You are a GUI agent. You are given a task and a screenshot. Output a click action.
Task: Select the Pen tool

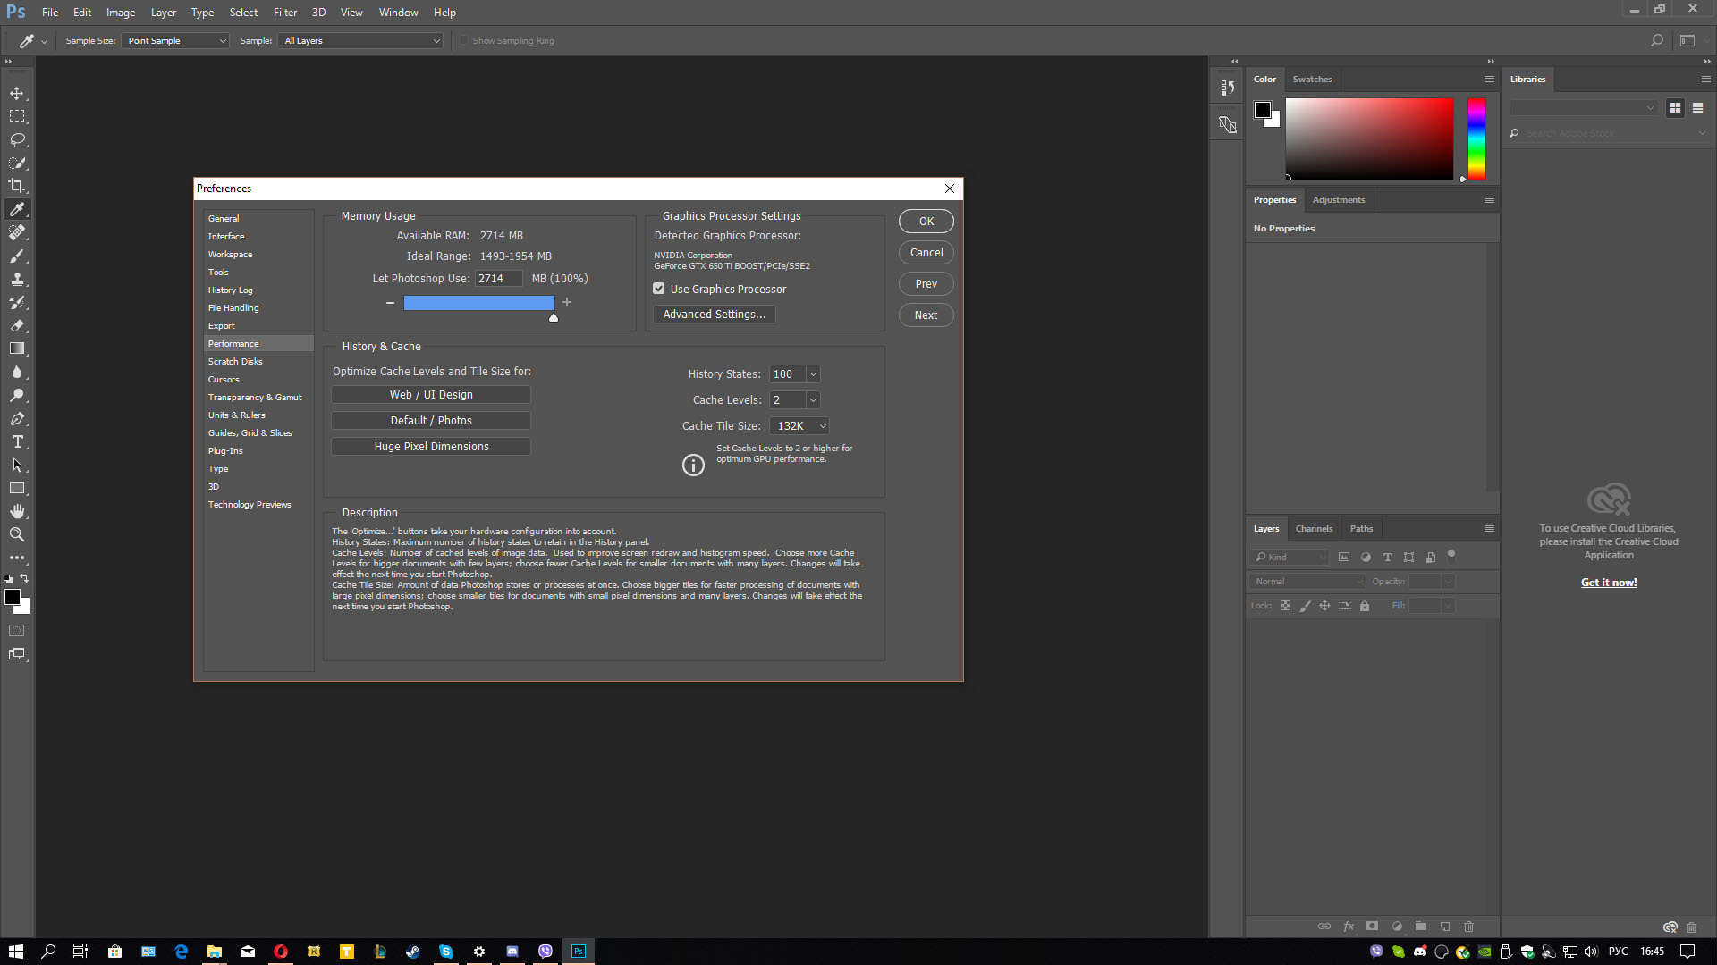17,418
